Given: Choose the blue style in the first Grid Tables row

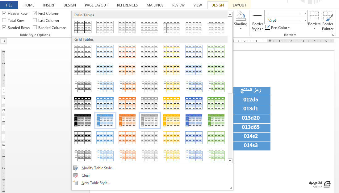Looking at the screenshot, I should point(105,51).
